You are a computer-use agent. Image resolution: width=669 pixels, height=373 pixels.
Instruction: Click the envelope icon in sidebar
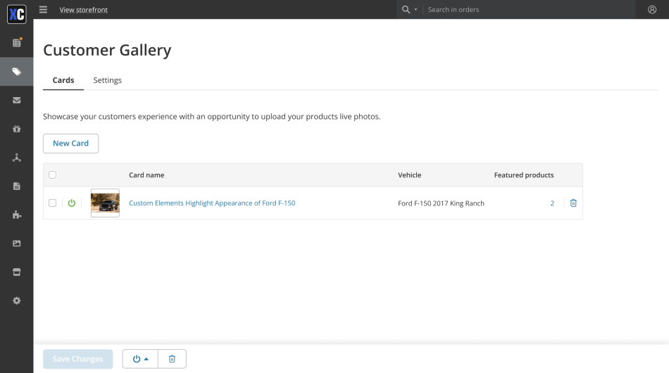[16, 101]
